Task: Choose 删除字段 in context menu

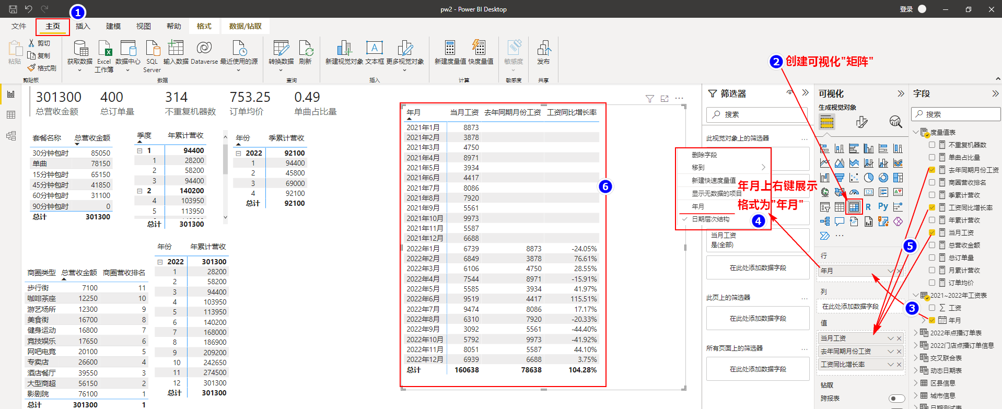Action: 704,155
